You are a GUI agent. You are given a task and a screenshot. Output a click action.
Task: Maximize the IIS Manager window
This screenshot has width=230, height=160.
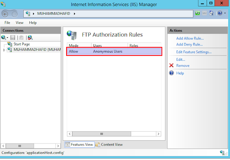click(211, 3)
